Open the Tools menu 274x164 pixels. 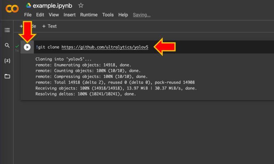coord(108,15)
